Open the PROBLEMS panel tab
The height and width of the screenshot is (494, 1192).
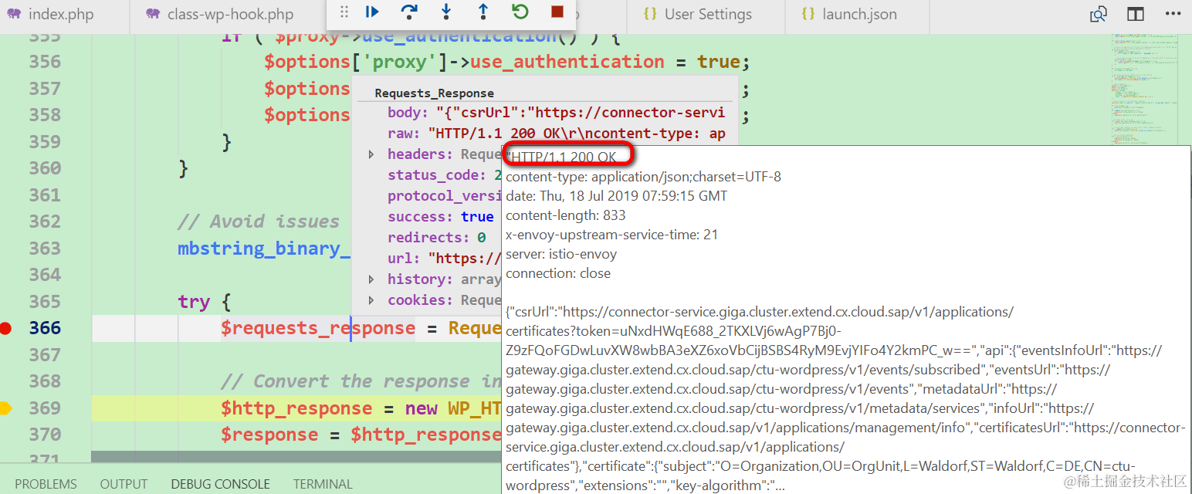pyautogui.click(x=46, y=484)
